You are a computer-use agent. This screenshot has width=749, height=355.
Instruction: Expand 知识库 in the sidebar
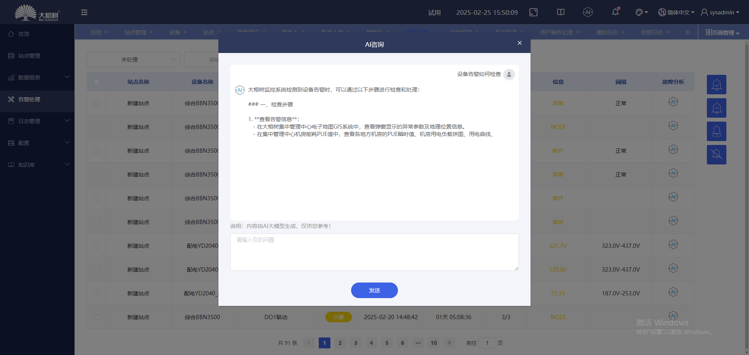coord(37,165)
